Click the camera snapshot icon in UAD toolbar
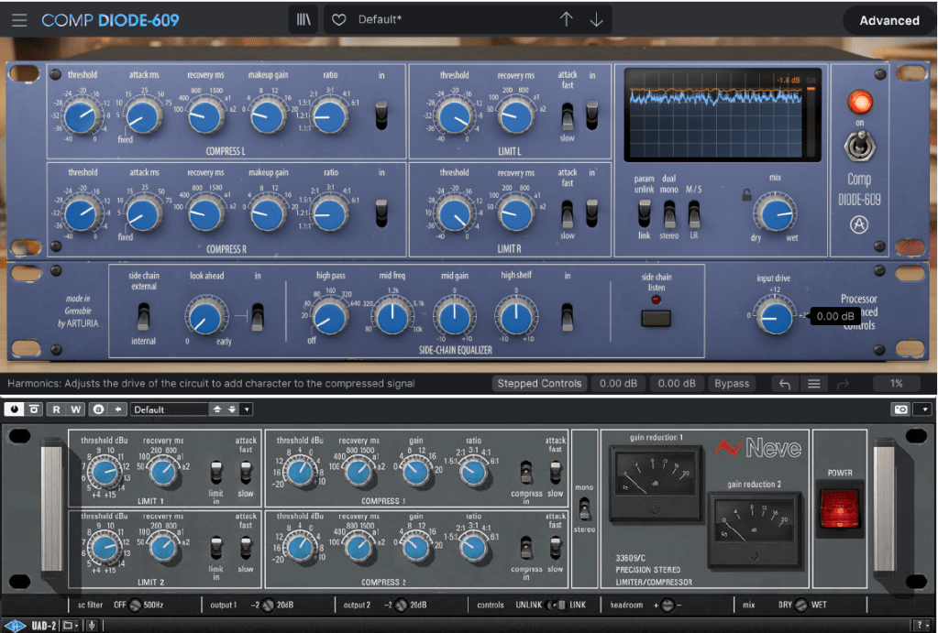The width and height of the screenshot is (938, 633). point(900,409)
